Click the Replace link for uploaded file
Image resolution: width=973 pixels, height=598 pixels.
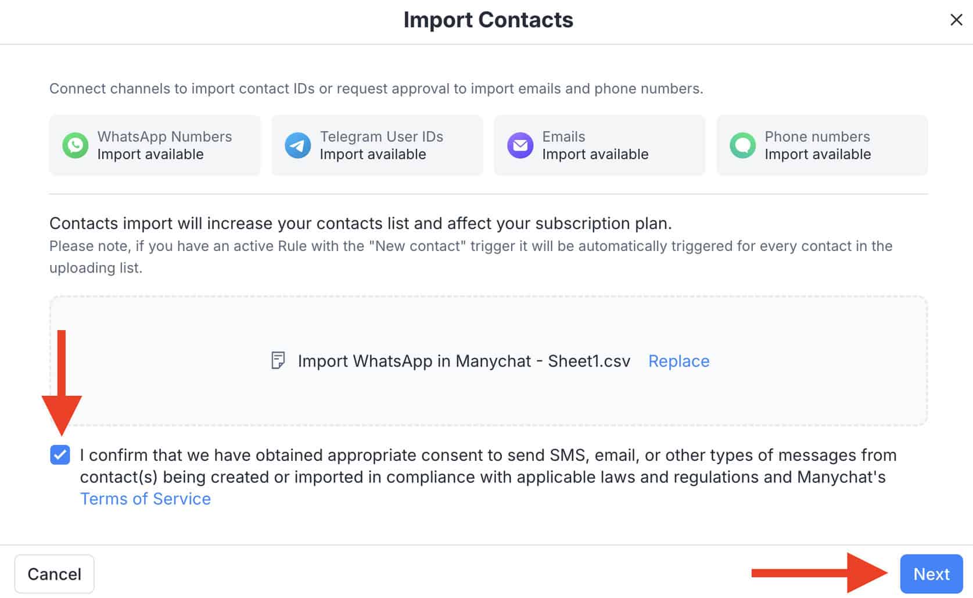tap(678, 361)
